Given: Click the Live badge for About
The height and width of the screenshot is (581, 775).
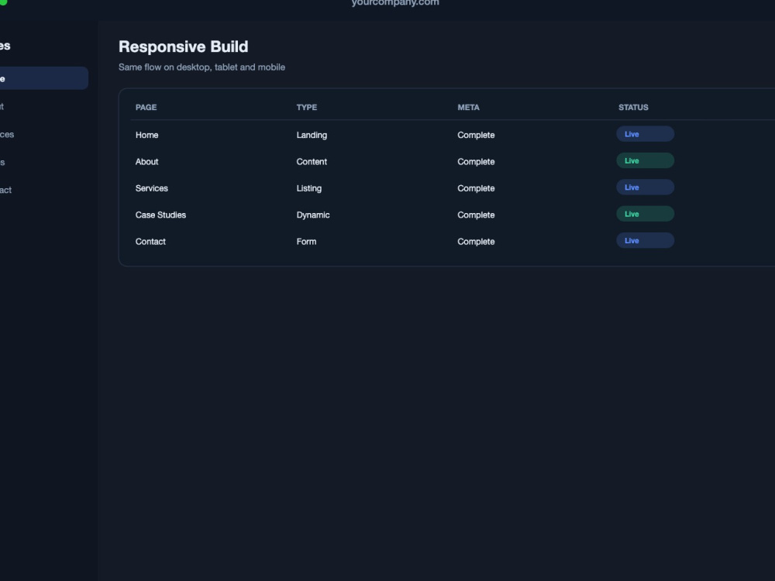Looking at the screenshot, I should (645, 160).
